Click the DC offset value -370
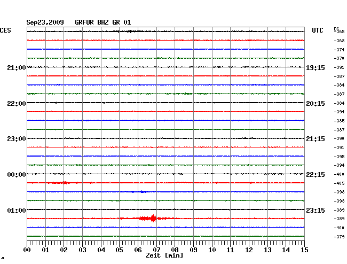This screenshot has height=264, width=347. [339, 58]
